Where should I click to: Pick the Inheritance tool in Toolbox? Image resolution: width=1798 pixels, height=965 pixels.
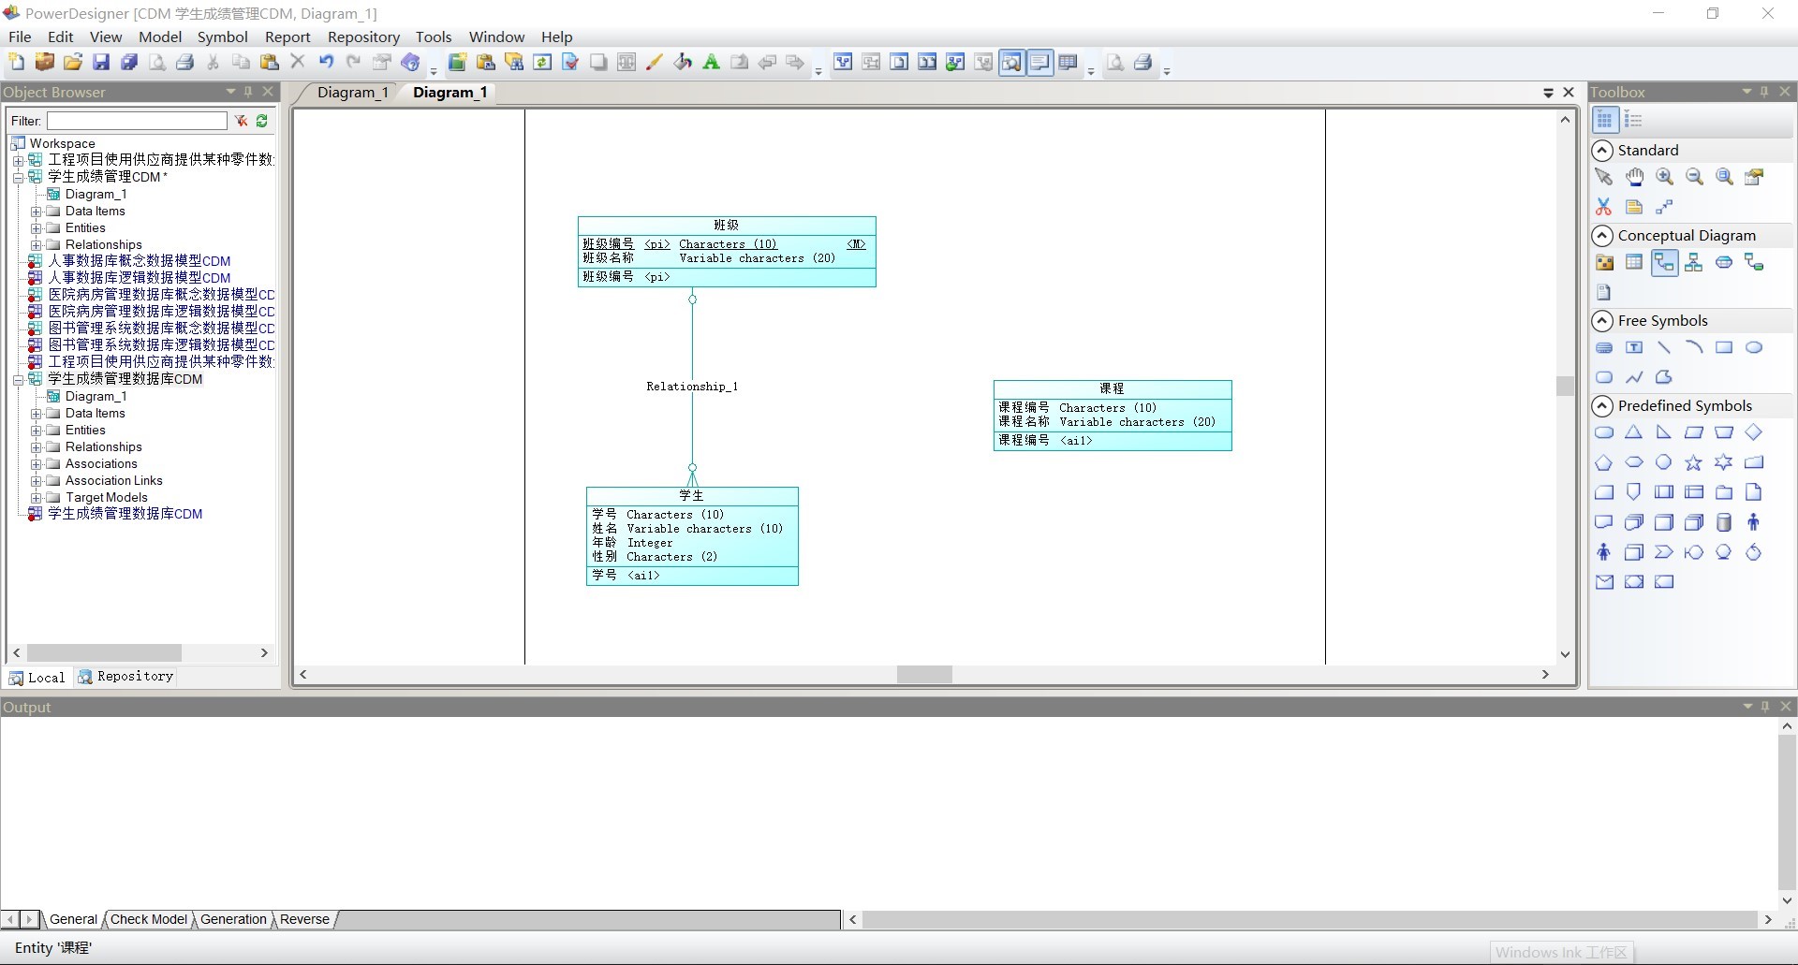tap(1694, 263)
